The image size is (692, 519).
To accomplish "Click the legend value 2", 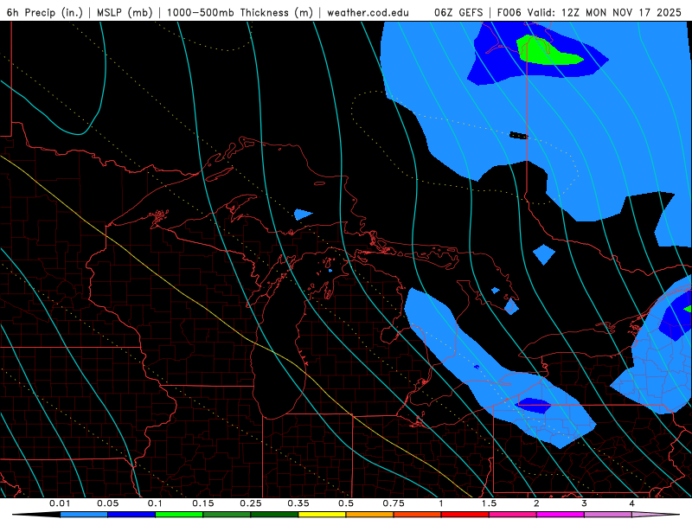I will 536,503.
